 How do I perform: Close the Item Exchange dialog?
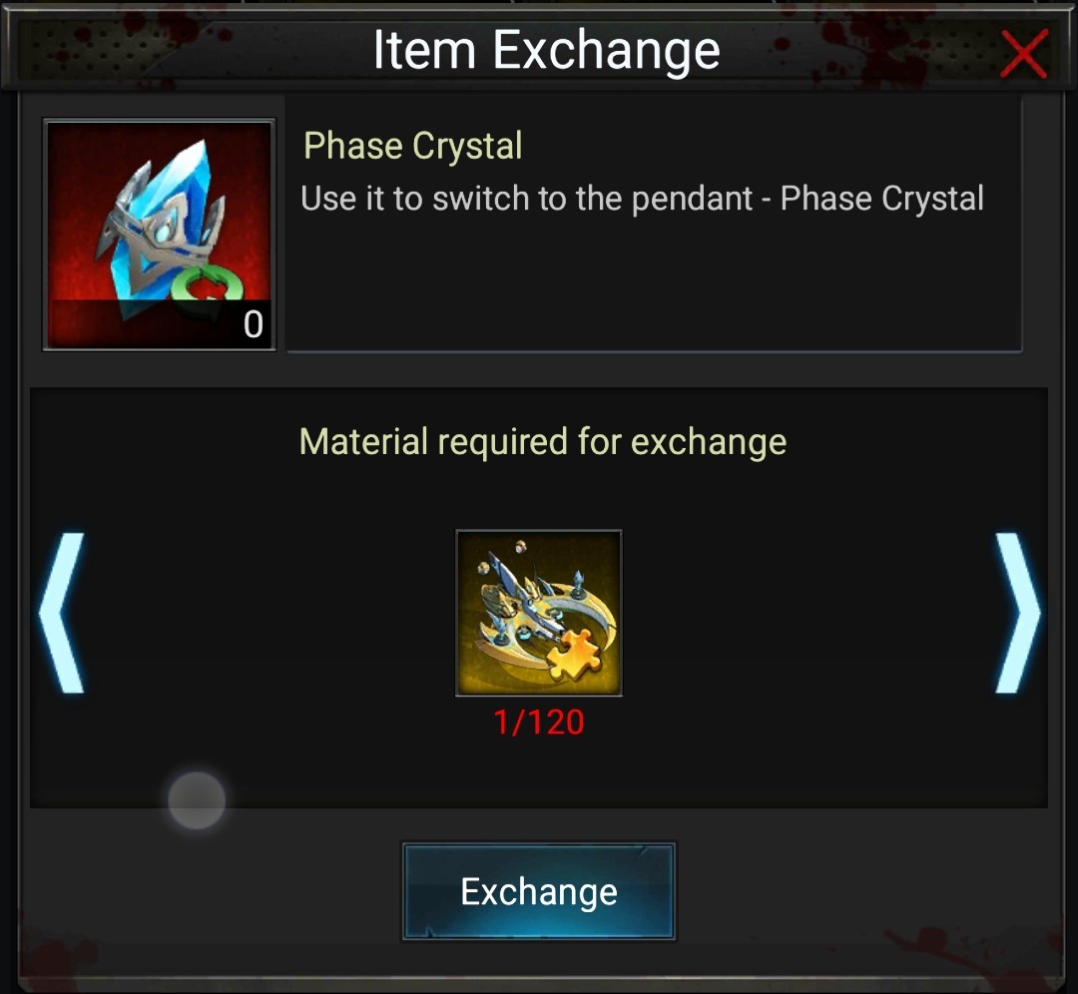tap(1024, 53)
